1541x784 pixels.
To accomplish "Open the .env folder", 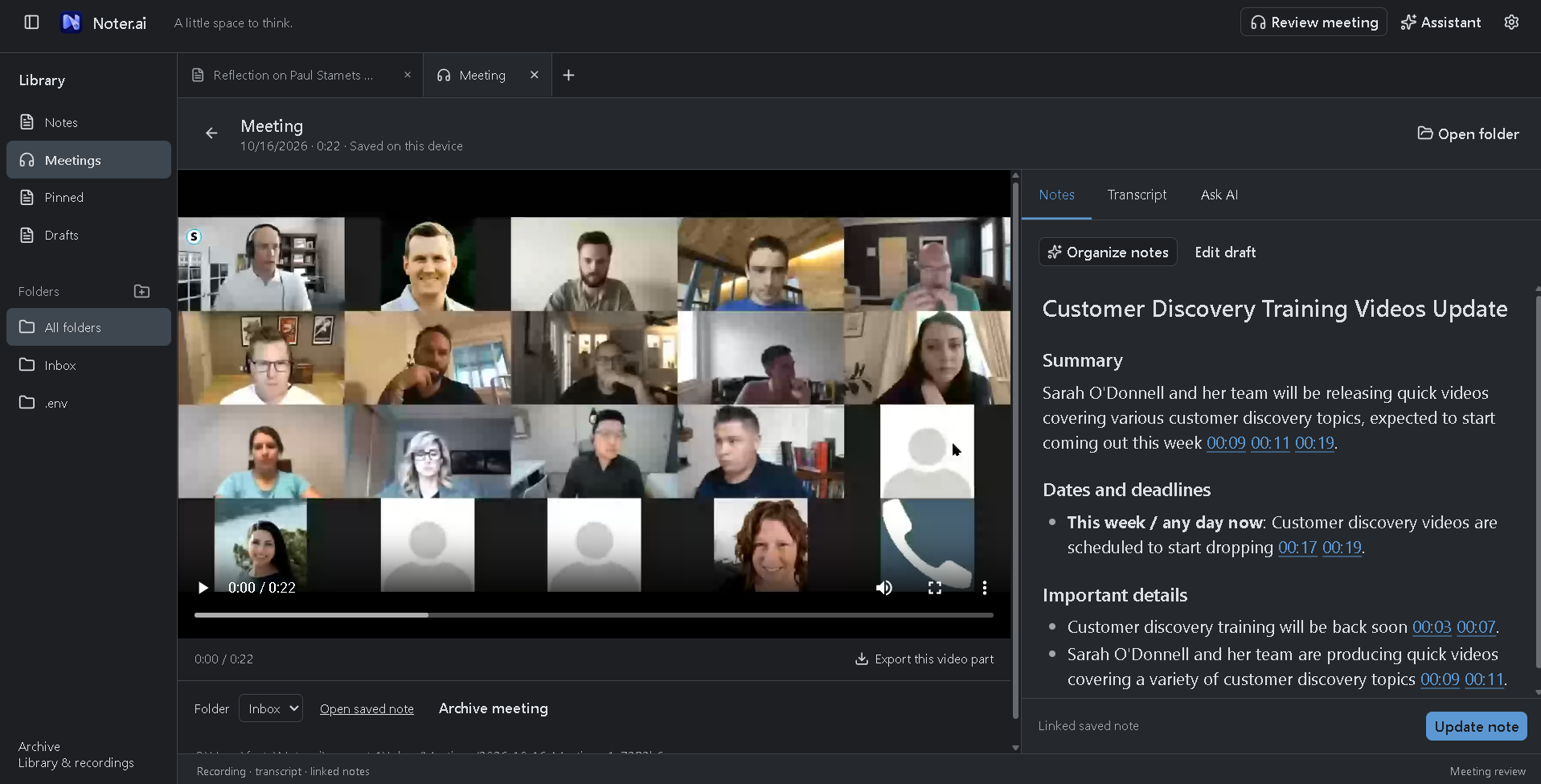I will (88, 403).
